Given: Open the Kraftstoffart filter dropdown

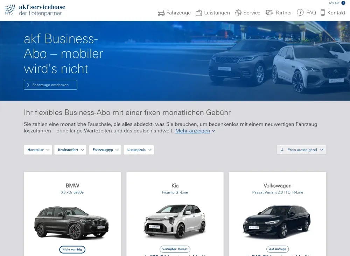Looking at the screenshot, I should point(71,150).
